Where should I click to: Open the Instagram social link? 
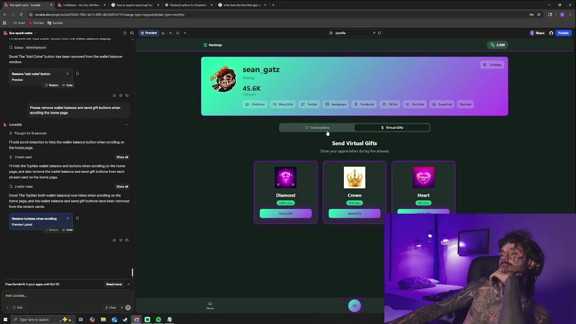[x=336, y=104]
